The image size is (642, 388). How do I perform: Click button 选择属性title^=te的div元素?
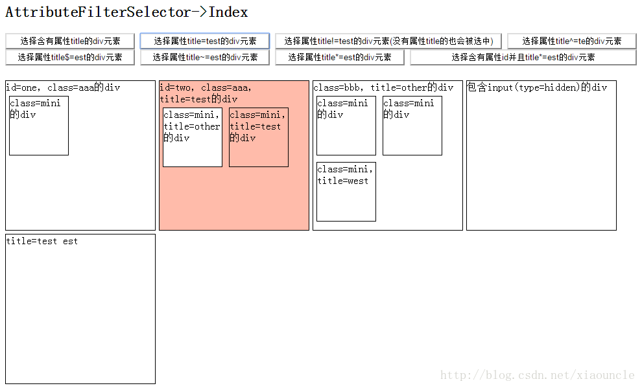(571, 41)
